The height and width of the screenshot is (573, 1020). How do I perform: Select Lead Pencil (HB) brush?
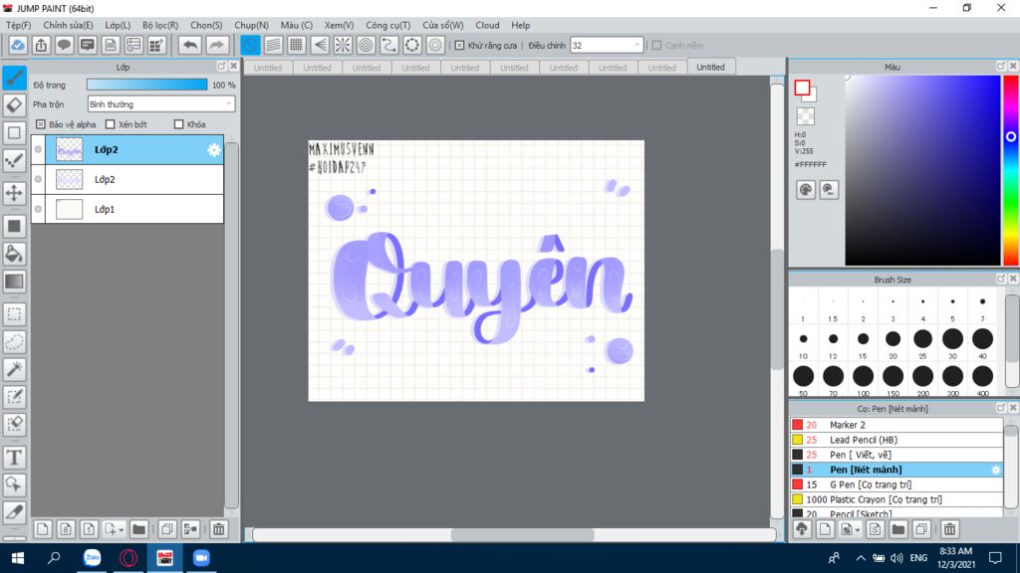point(896,440)
